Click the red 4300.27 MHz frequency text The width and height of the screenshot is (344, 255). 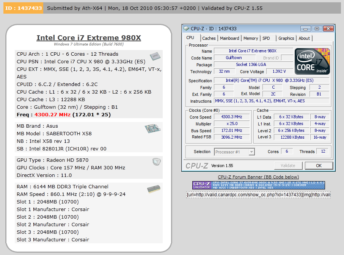(x=52, y=115)
